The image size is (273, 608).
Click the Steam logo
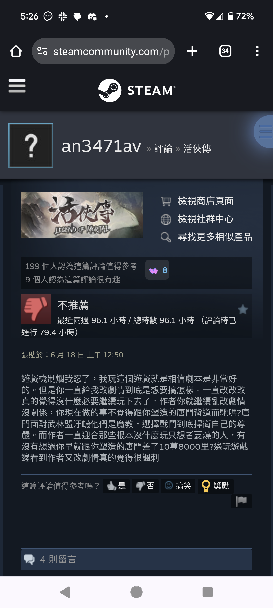(136, 90)
